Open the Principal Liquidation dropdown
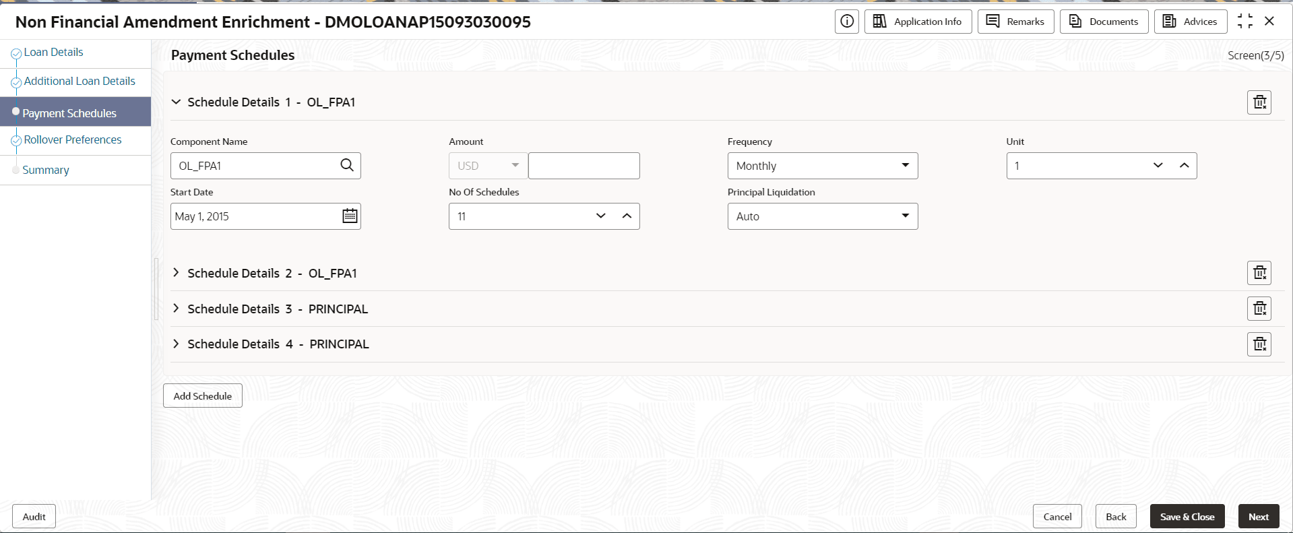The width and height of the screenshot is (1293, 533). click(823, 216)
